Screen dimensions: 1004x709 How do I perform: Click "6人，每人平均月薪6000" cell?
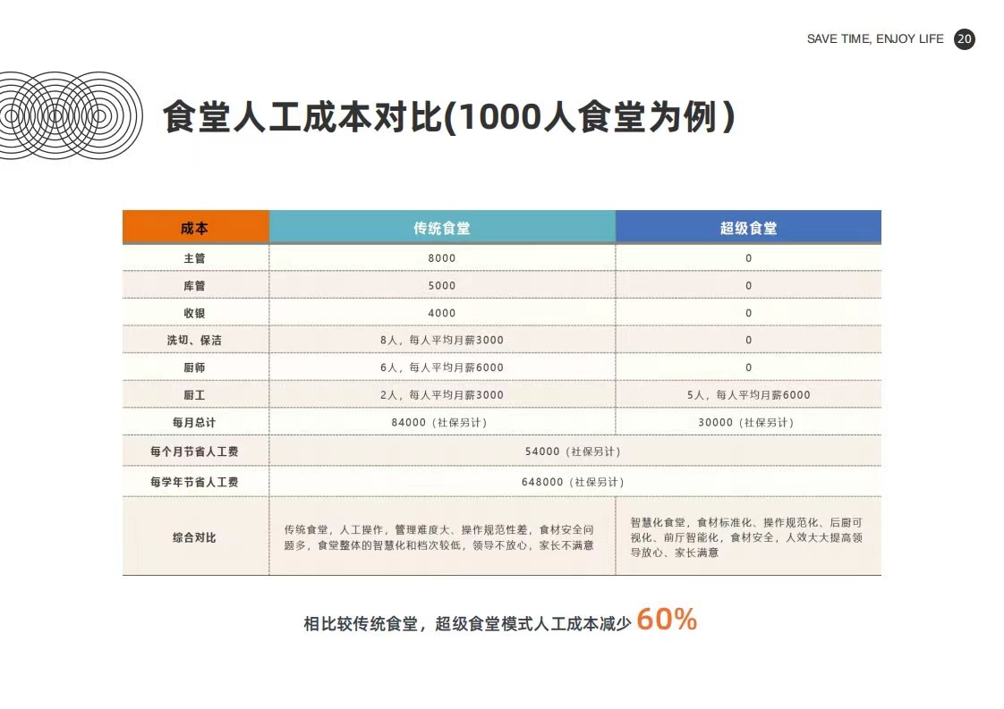point(442,368)
